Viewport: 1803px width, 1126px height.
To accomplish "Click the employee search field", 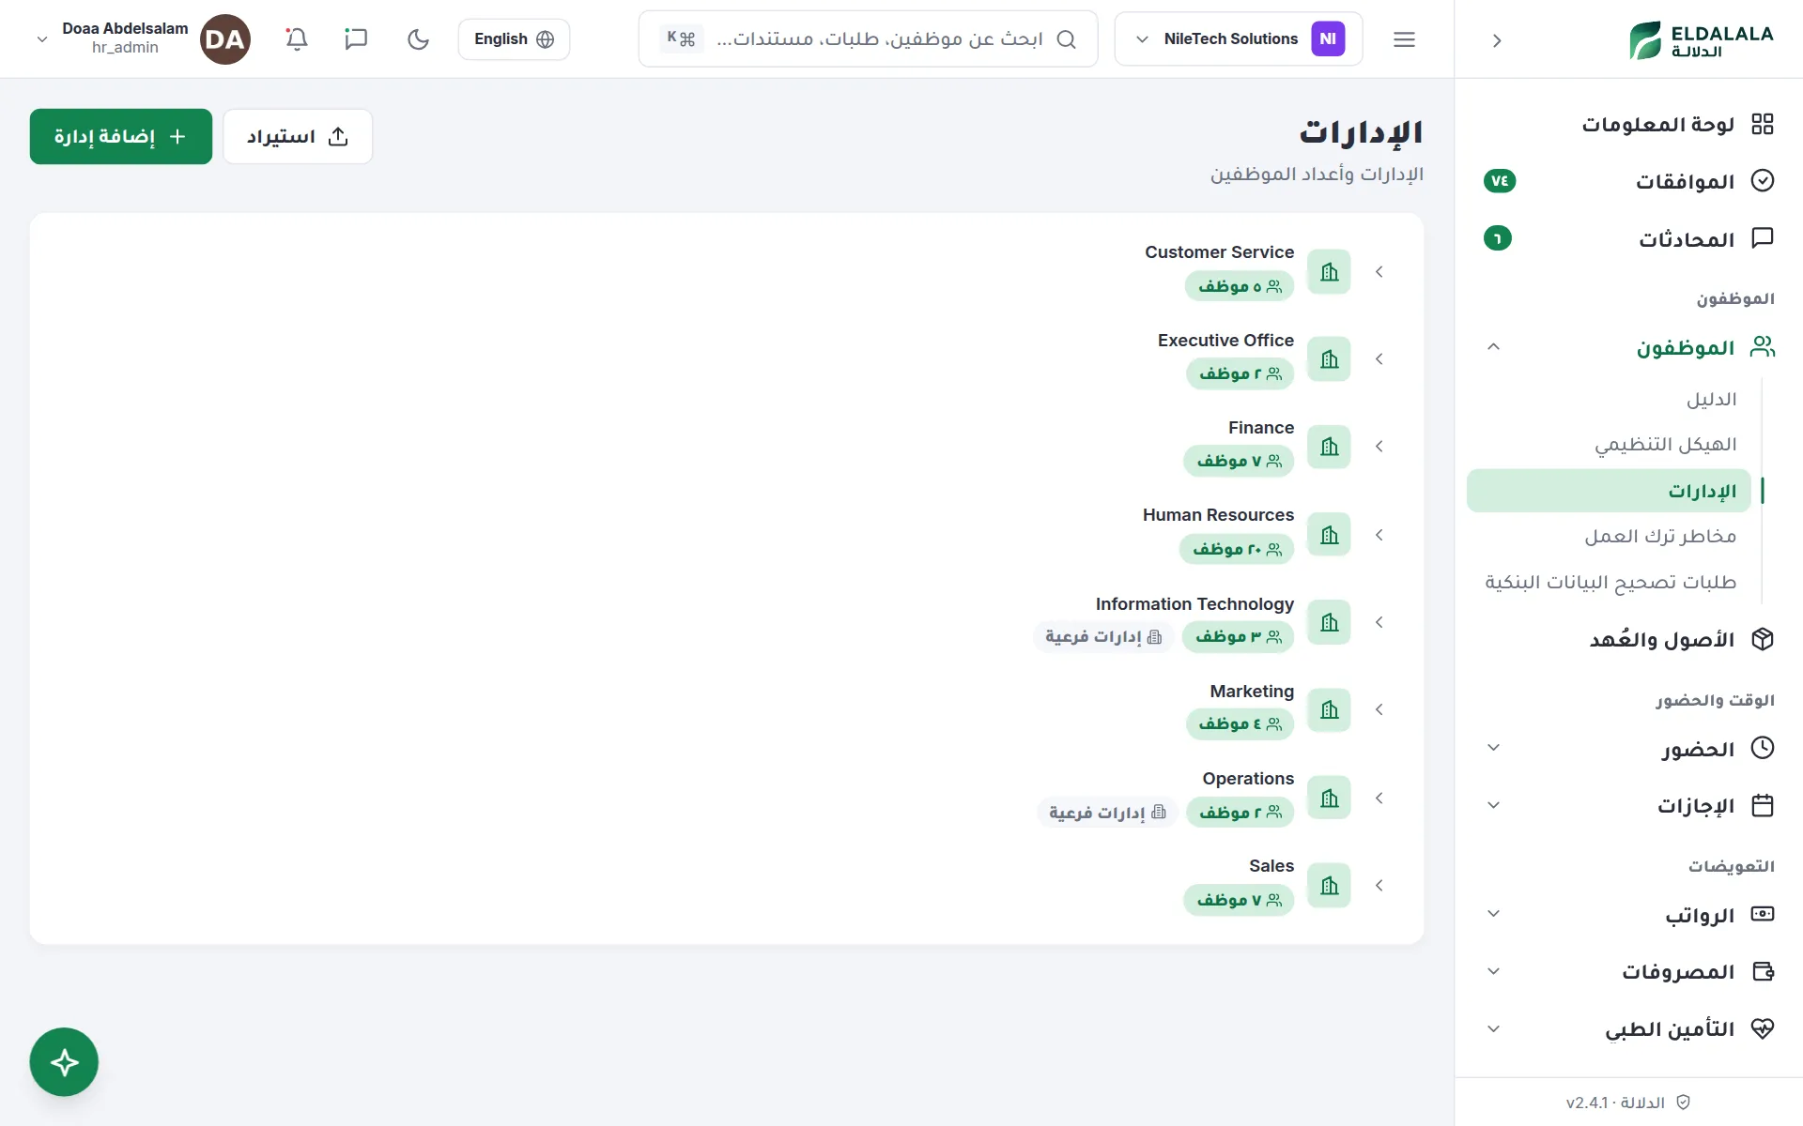I will 868,39.
